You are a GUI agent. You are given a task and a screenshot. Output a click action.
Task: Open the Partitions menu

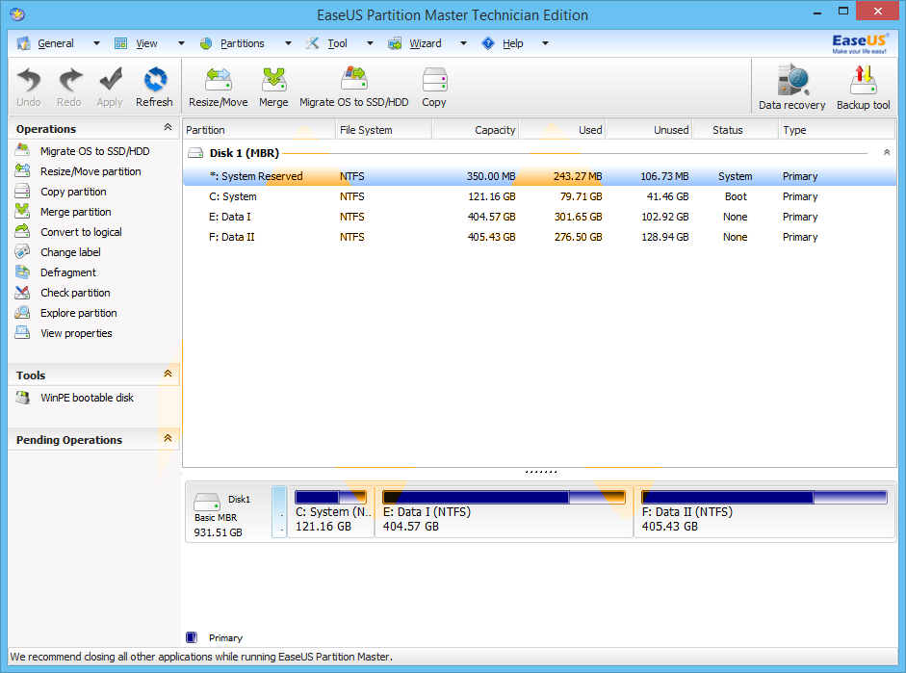coord(242,43)
